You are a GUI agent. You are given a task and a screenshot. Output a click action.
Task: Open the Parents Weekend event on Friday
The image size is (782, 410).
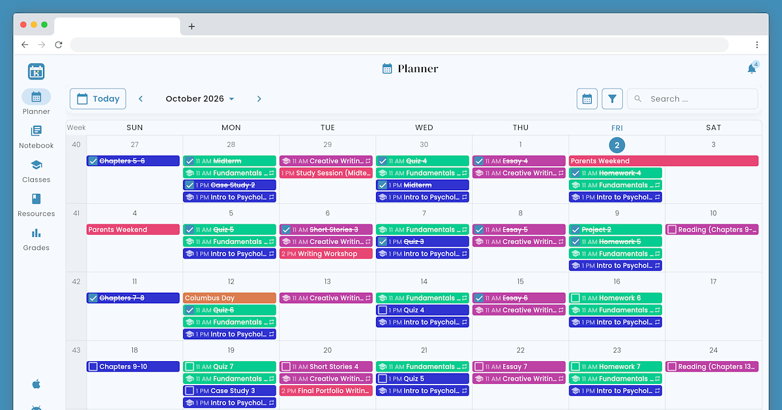coord(663,161)
